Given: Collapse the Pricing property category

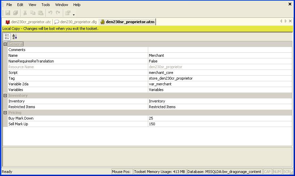Looking at the screenshot, I should point(5,113).
